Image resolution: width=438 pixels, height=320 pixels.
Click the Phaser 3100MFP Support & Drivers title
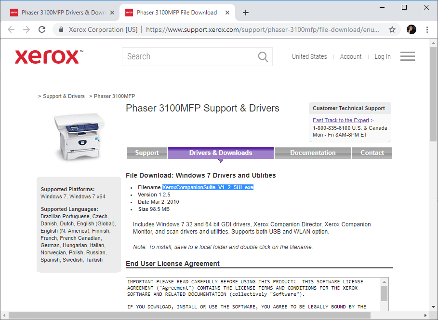click(202, 108)
